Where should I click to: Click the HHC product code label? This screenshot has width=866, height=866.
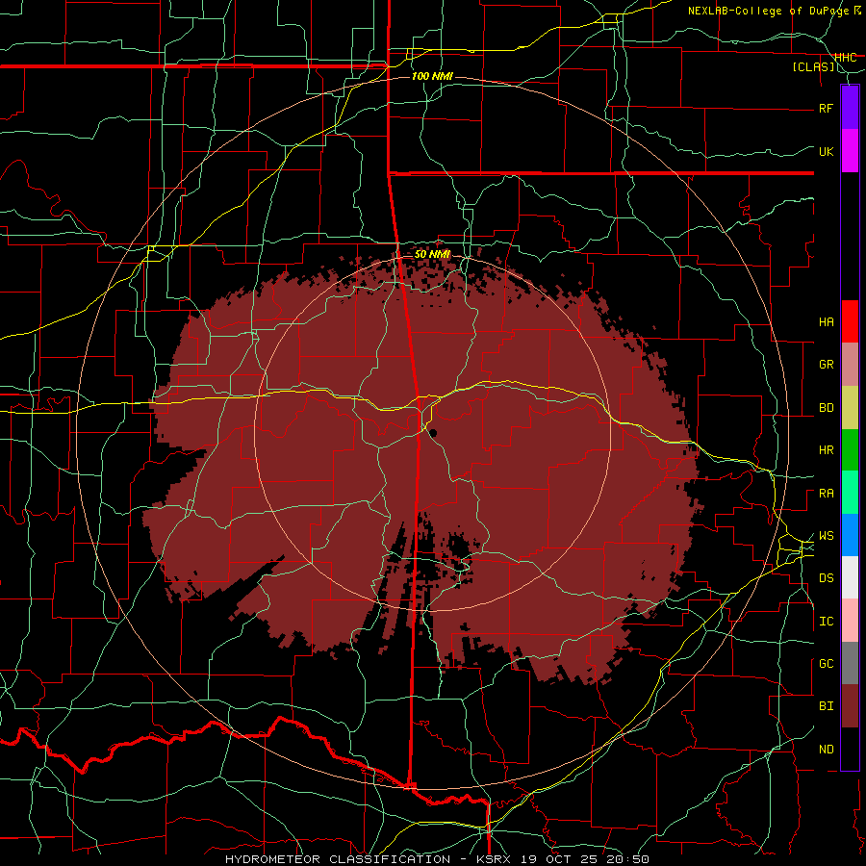[846, 58]
